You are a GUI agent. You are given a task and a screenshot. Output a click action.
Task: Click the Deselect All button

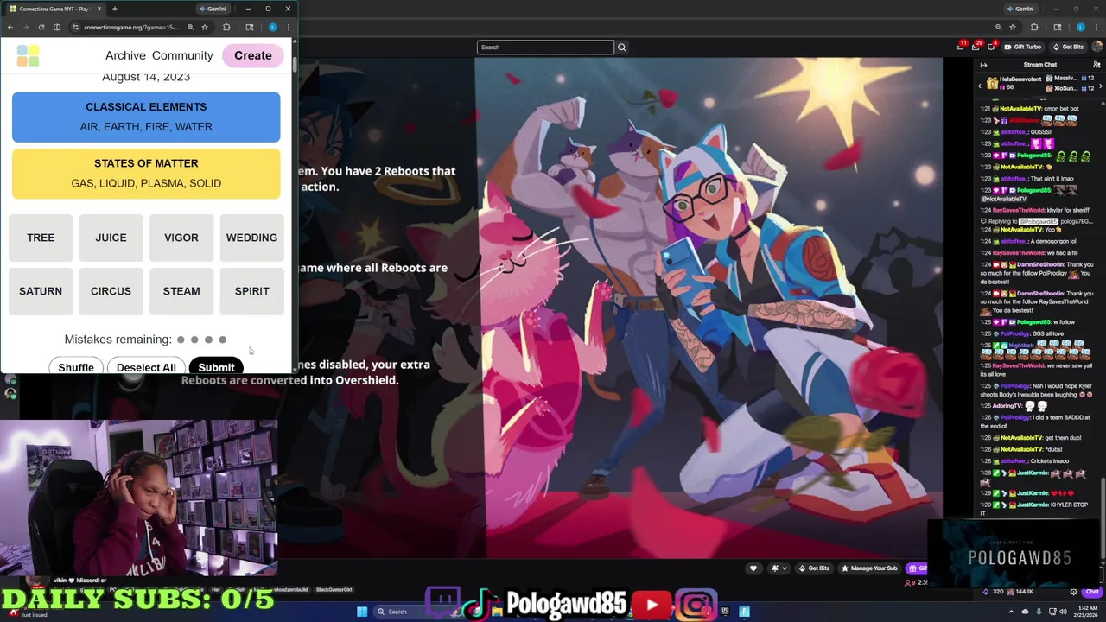[x=146, y=366]
